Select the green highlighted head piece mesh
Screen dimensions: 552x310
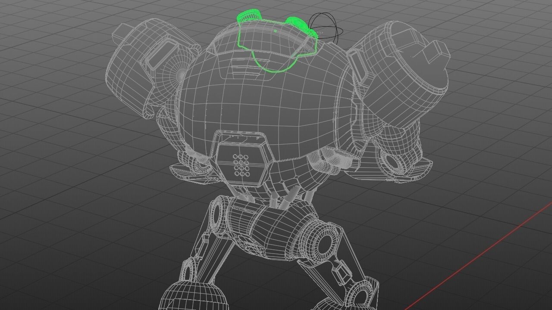[278, 41]
